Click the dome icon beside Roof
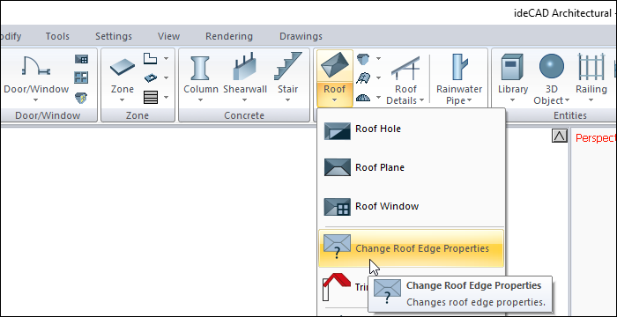Image resolution: width=617 pixels, height=317 pixels. point(363,97)
